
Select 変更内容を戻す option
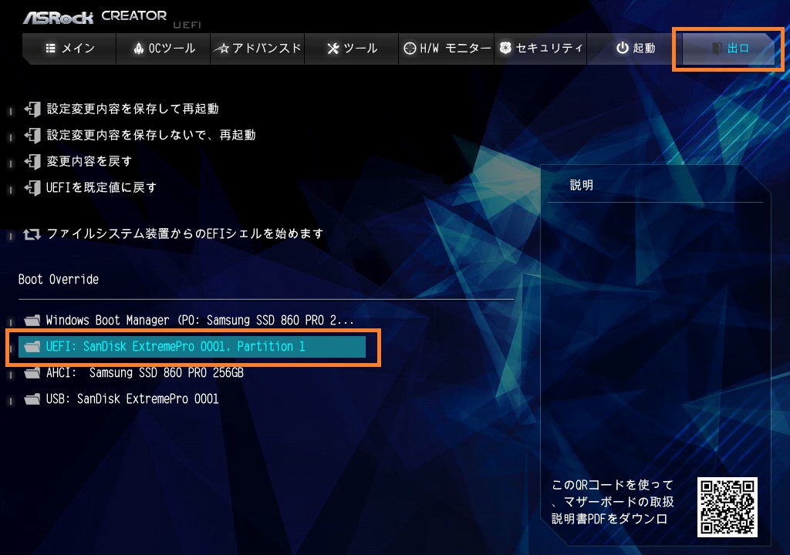89,161
